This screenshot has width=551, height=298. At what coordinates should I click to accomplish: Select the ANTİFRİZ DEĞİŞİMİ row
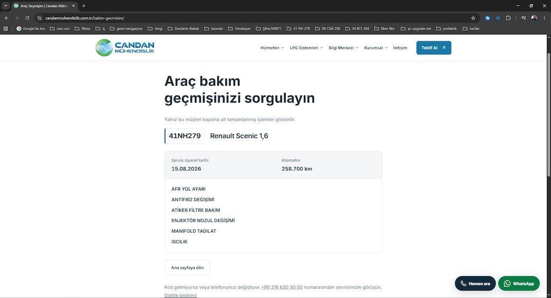193,200
